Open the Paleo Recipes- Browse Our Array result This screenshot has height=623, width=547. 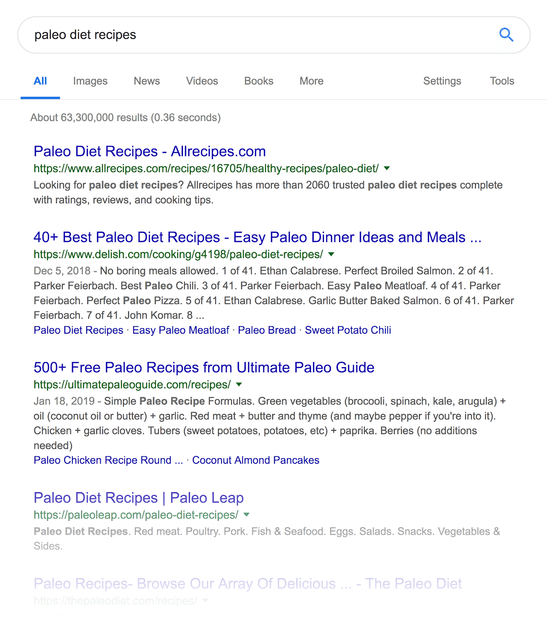(x=248, y=584)
